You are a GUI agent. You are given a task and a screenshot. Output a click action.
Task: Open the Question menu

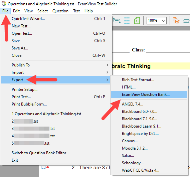click(60, 11)
